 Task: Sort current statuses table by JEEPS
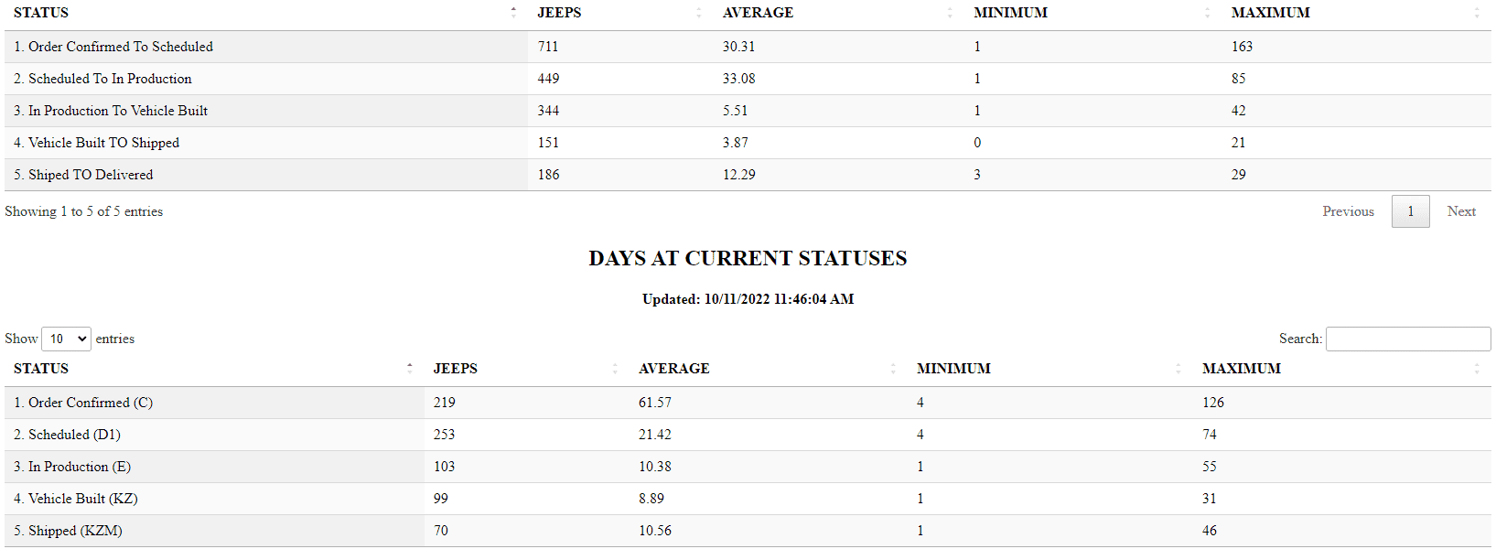(x=526, y=369)
